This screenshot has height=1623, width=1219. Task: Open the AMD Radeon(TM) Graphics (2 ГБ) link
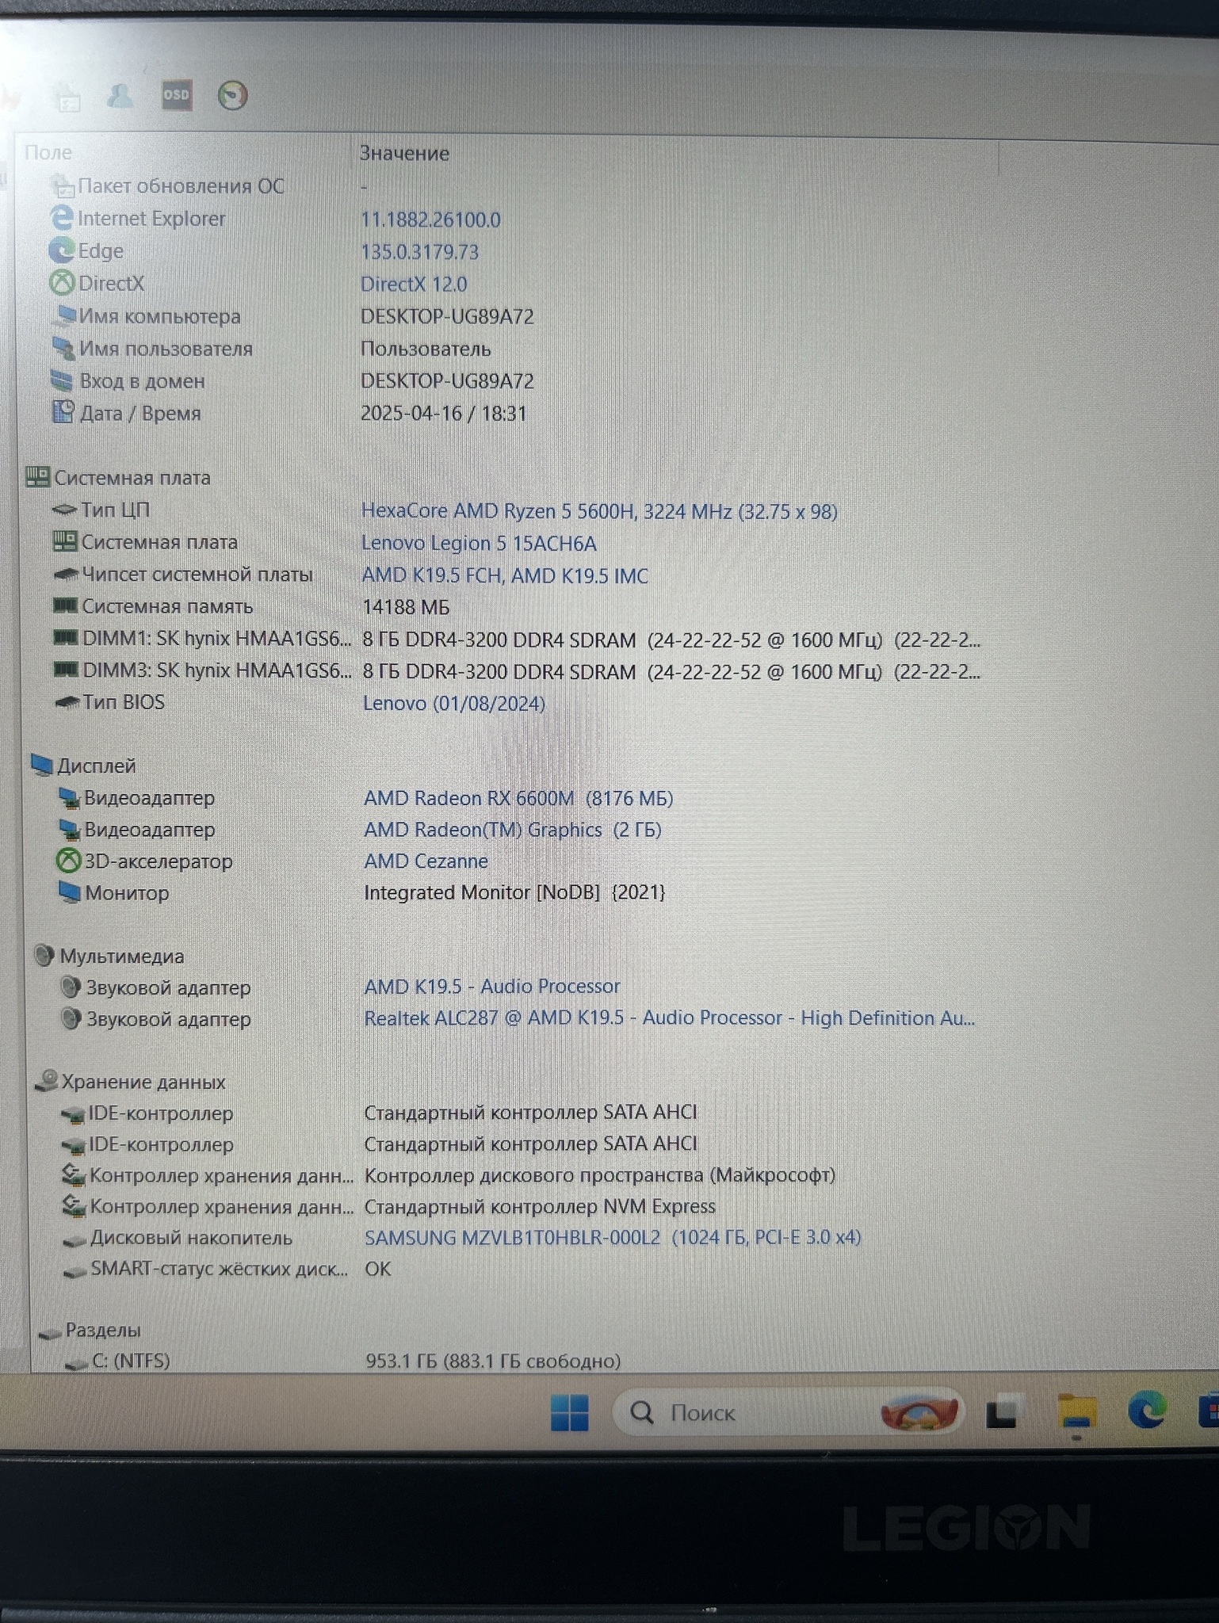coord(513,830)
